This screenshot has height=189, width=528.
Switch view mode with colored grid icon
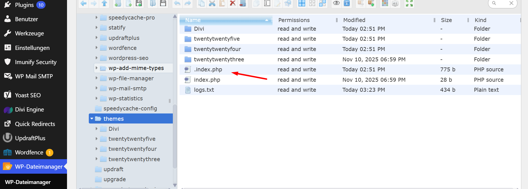pos(385,3)
